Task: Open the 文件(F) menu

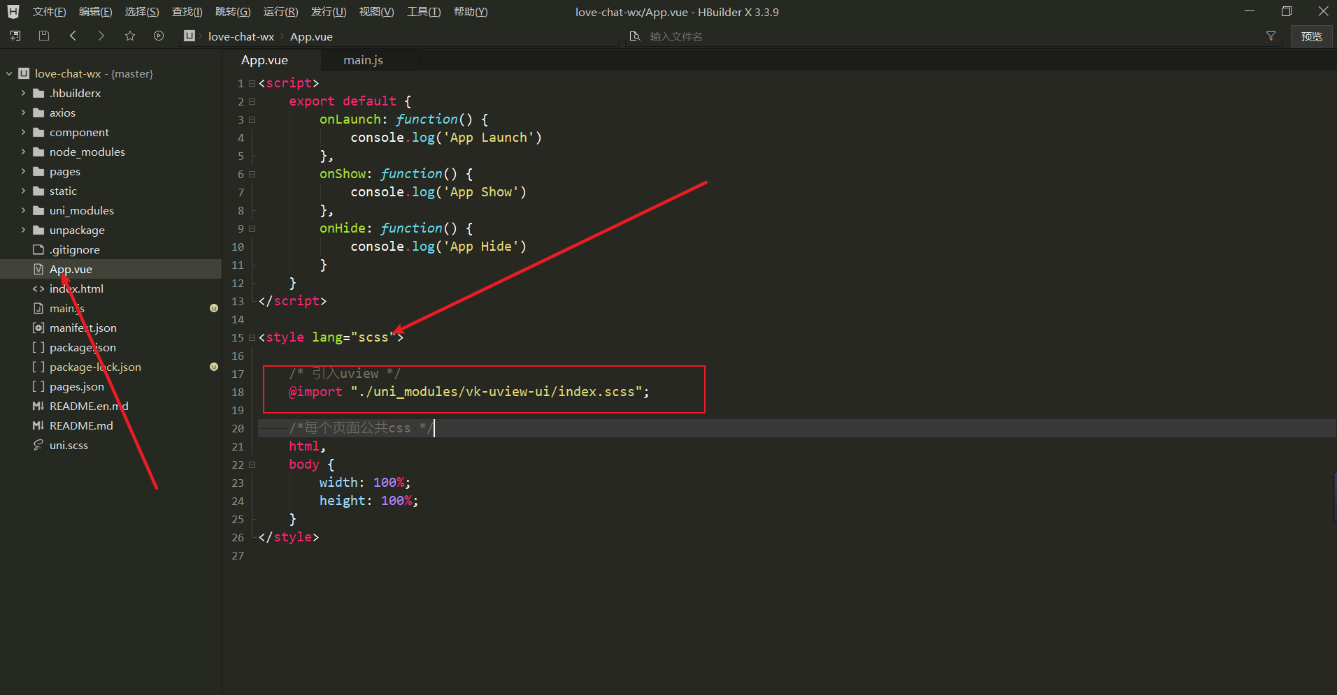Action: coord(50,12)
